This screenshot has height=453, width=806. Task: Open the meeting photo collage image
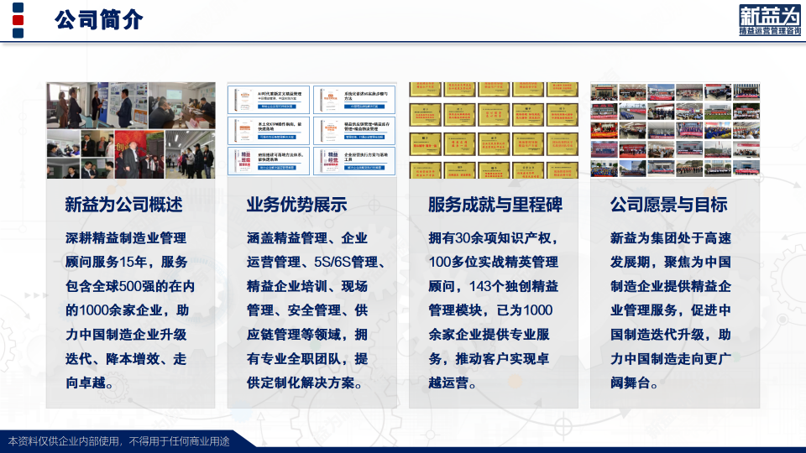pyautogui.click(x=130, y=130)
